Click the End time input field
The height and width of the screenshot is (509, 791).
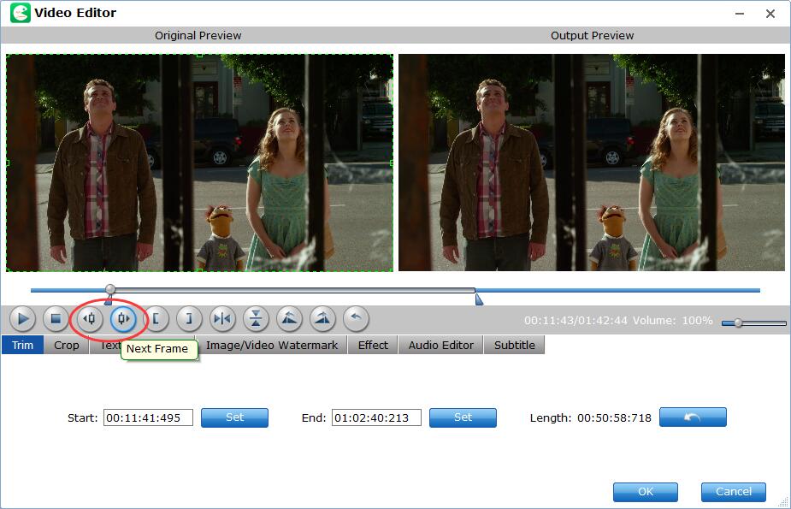376,417
